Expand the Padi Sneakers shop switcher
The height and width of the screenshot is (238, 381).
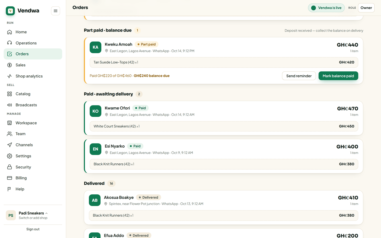coord(33,215)
